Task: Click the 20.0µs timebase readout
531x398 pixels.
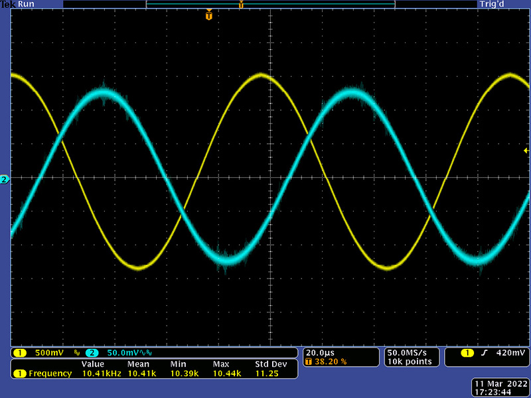Action: [320, 353]
